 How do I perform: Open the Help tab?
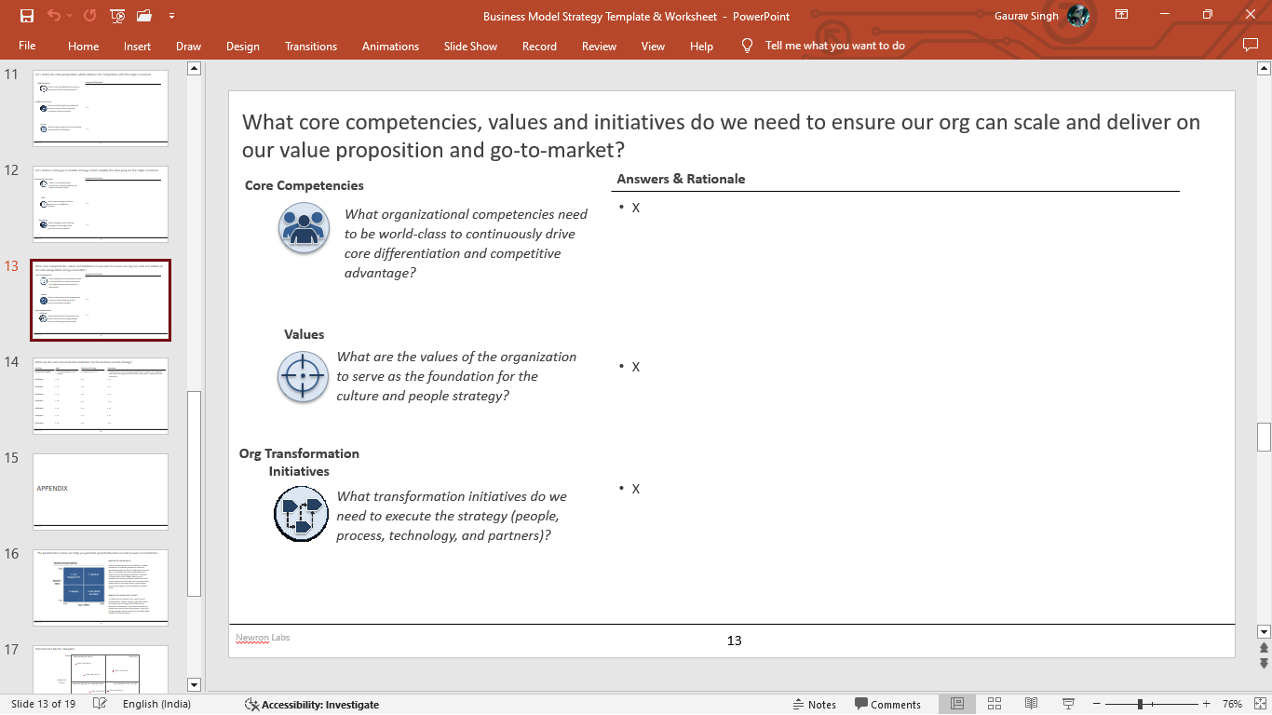click(x=701, y=47)
